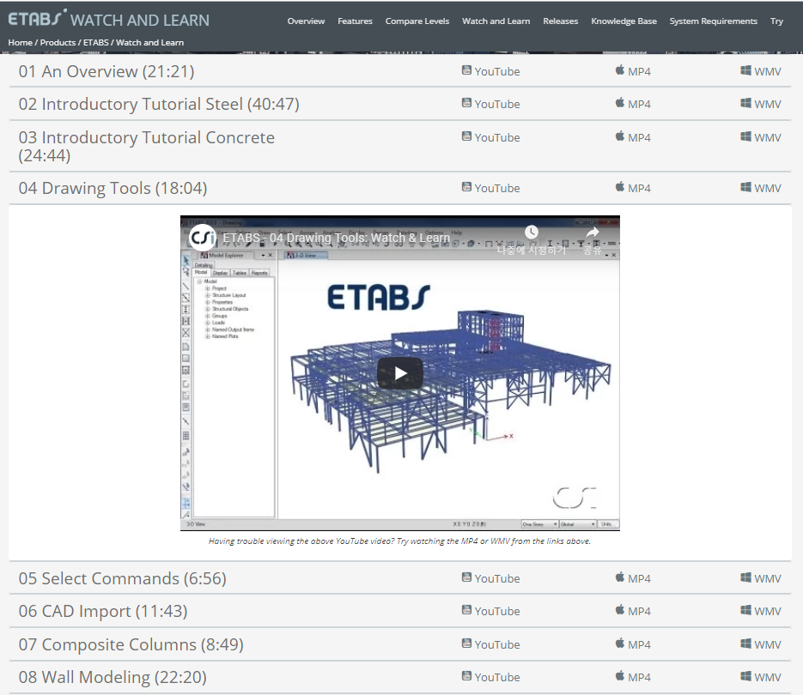Open YouTube link for 06 CAD Import

pyautogui.click(x=490, y=611)
